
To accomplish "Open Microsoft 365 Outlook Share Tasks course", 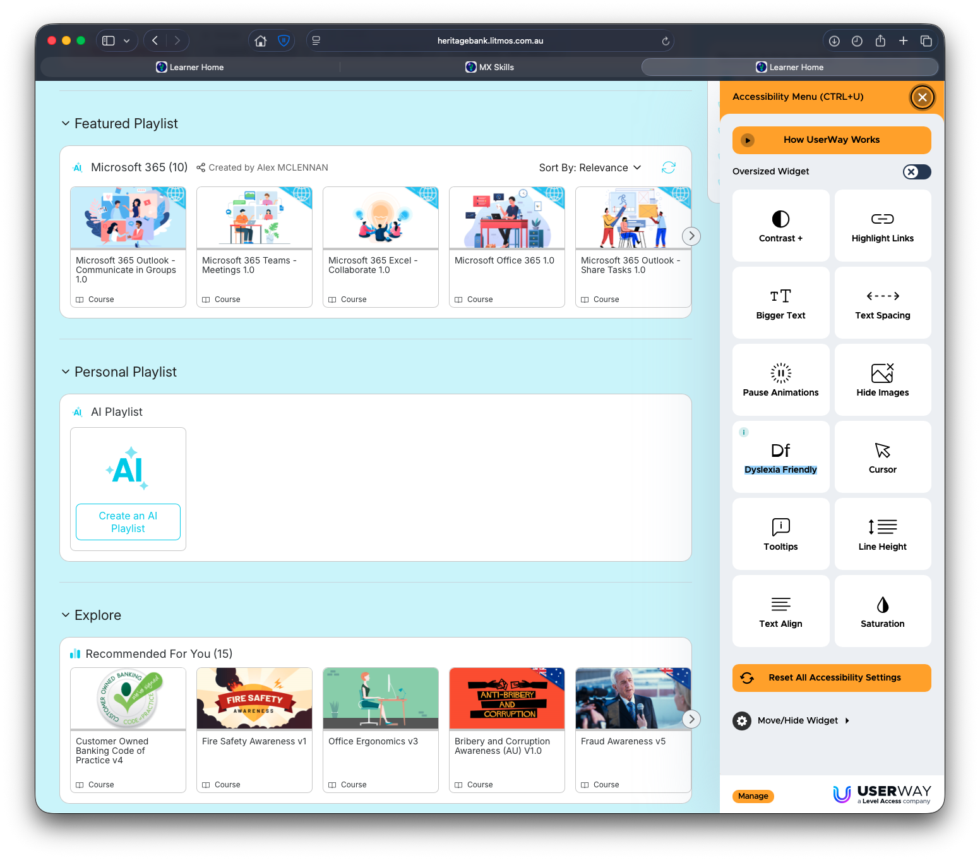I will 633,247.
